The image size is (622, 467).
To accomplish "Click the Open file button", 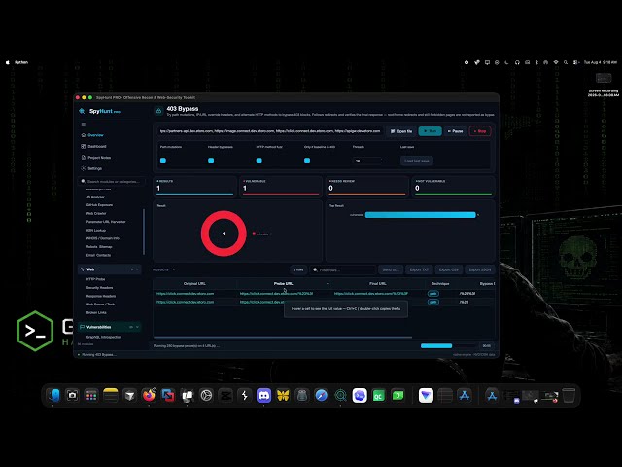I will pos(401,131).
